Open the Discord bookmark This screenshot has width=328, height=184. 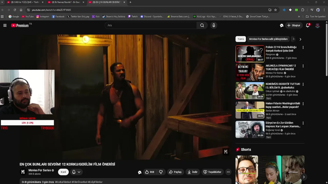click(x=152, y=16)
